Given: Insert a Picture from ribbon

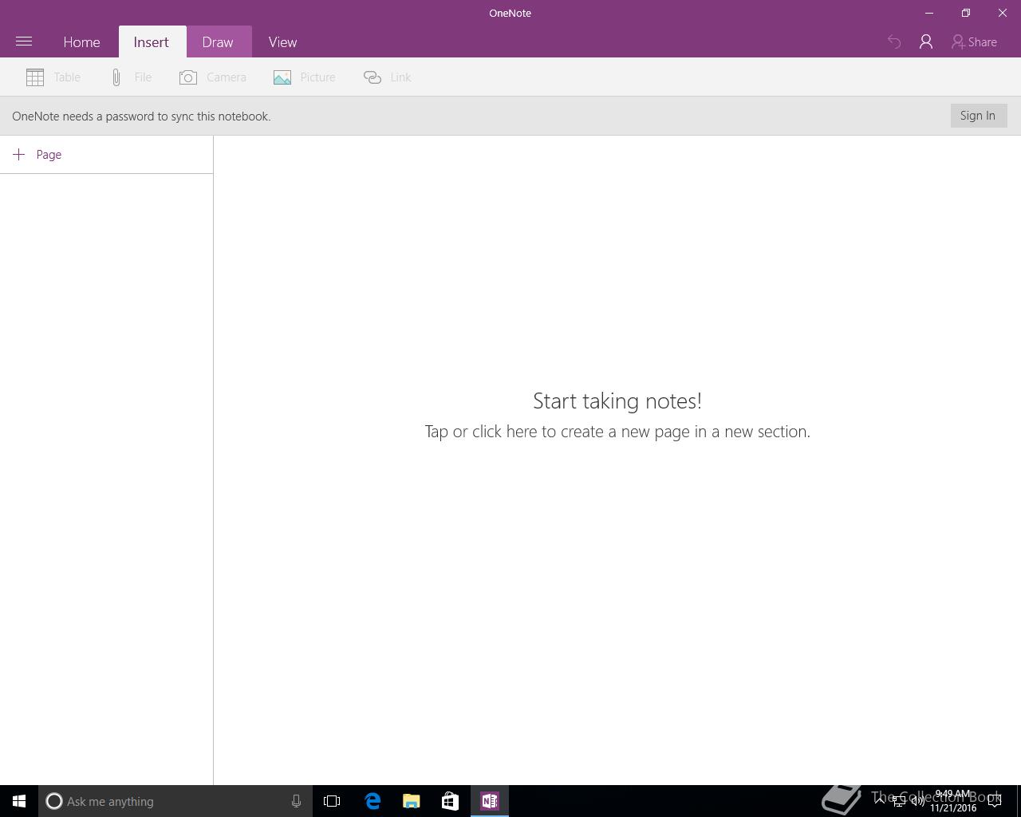Looking at the screenshot, I should (x=305, y=77).
